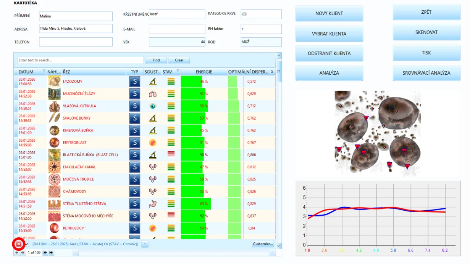Go to the first record in pager
The width and height of the screenshot is (470, 264).
(17, 253)
